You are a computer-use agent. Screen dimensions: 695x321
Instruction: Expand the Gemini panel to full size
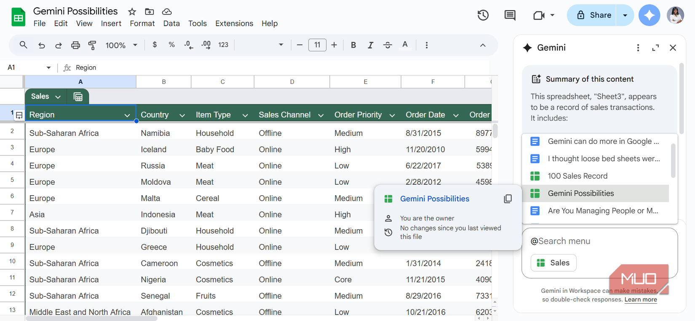tap(655, 48)
